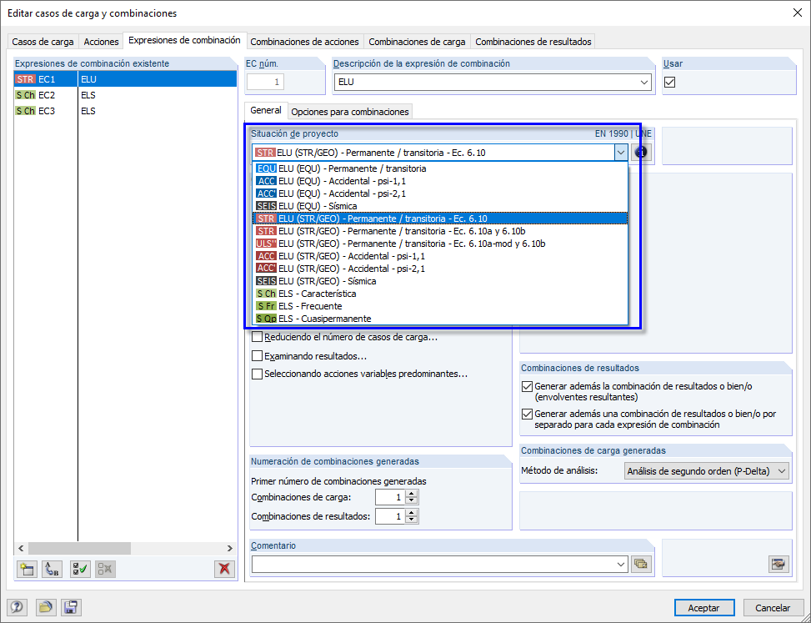Disable generating envolventes resultantes combination
811x623 pixels.
coord(525,386)
